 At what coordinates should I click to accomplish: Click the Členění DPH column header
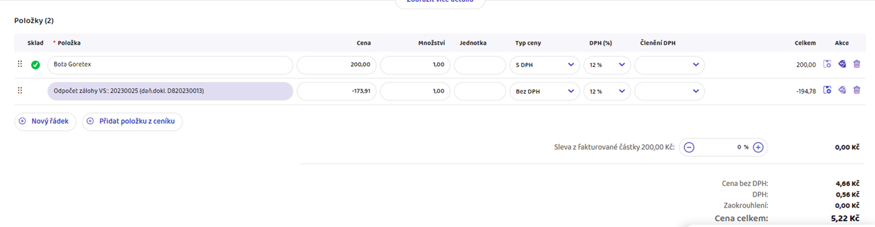click(x=658, y=43)
